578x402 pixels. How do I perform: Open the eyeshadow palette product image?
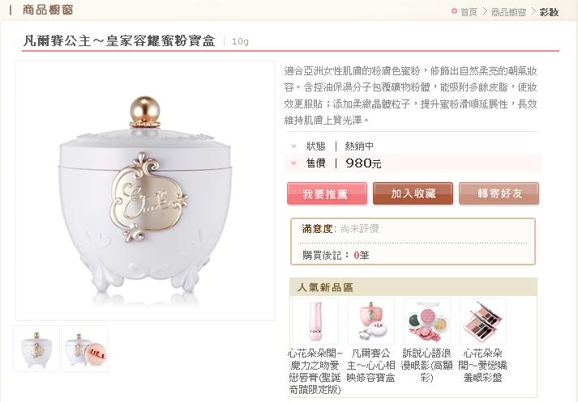click(483, 321)
